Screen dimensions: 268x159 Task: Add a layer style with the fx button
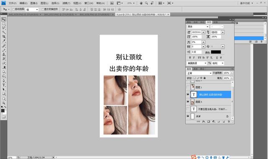tap(204, 121)
